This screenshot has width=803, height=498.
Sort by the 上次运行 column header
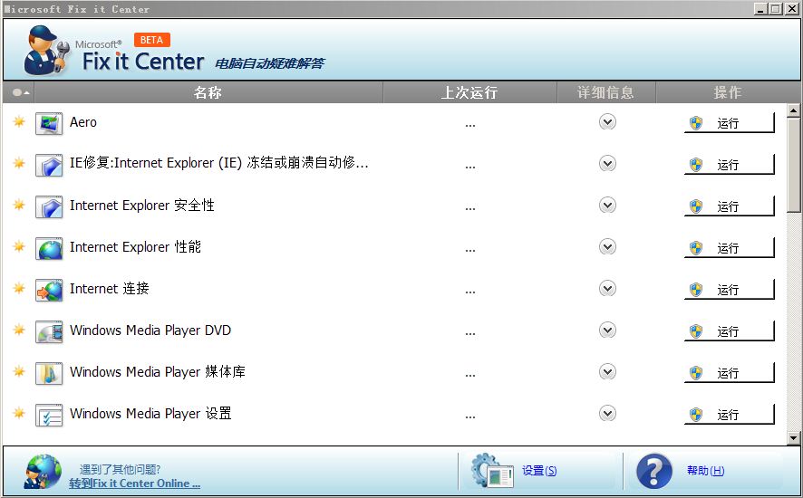[x=469, y=92]
